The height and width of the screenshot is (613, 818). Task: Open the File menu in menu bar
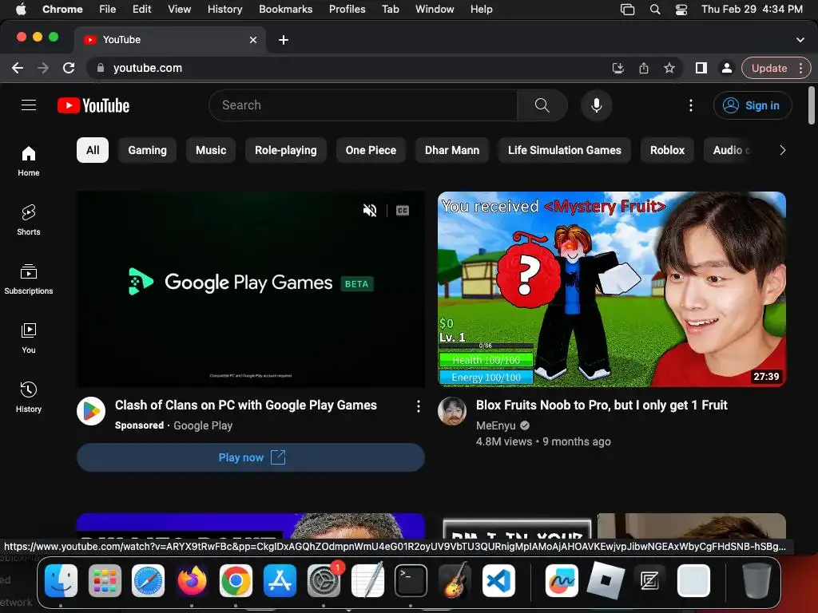coord(108,10)
